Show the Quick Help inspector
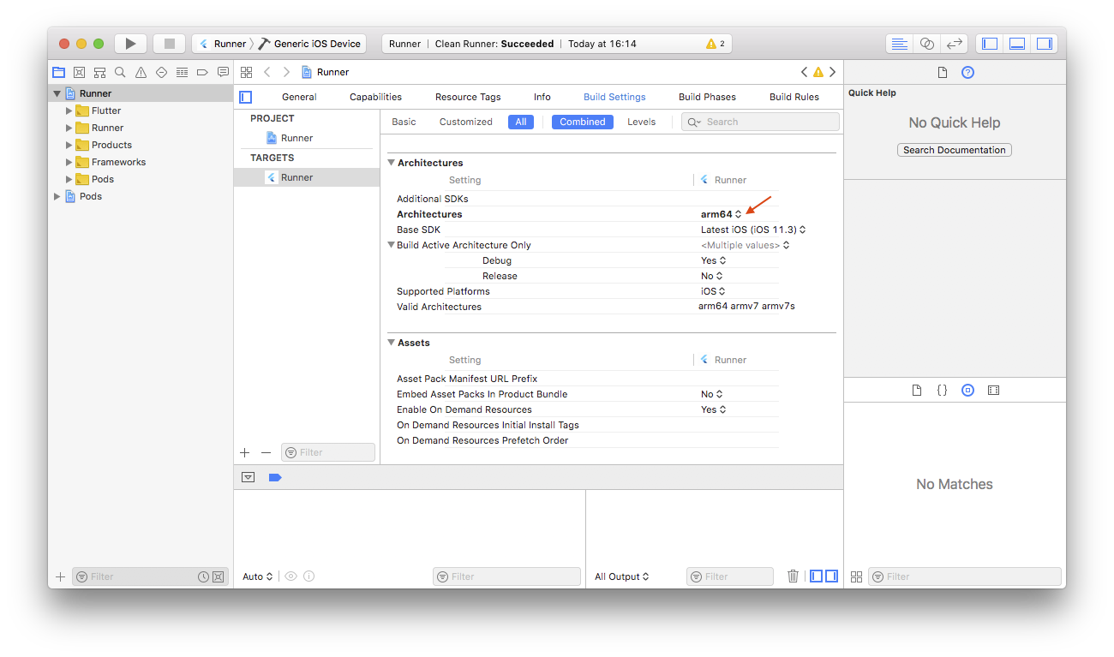This screenshot has height=657, width=1114. [x=967, y=73]
